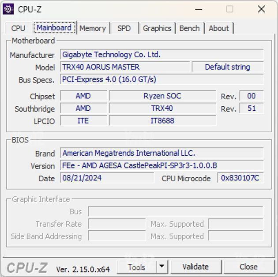Click the LPCIO vendor ITE field
278x277 pixels.
pyautogui.click(x=83, y=121)
